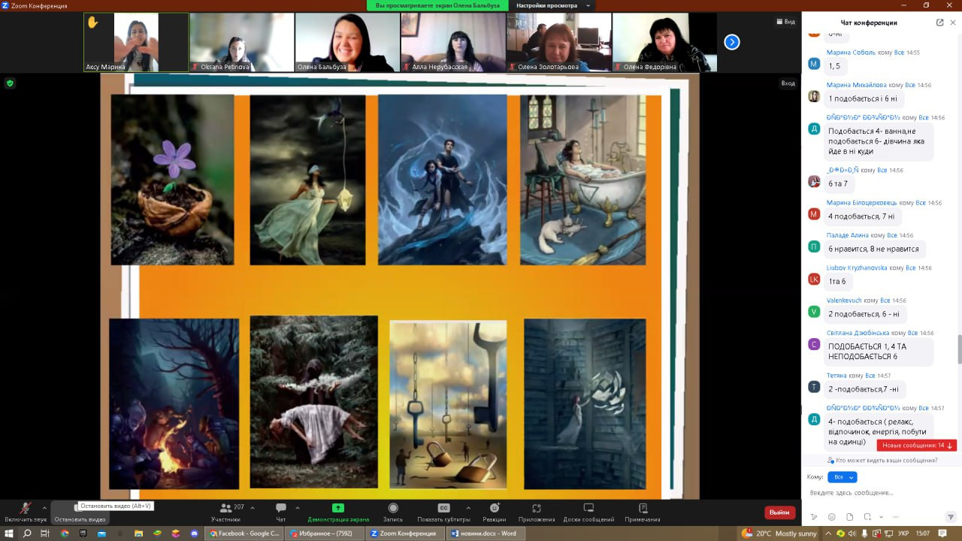962x541 pixels.
Task: Open the taskbar clock showing 15:07
Action: [x=923, y=533]
